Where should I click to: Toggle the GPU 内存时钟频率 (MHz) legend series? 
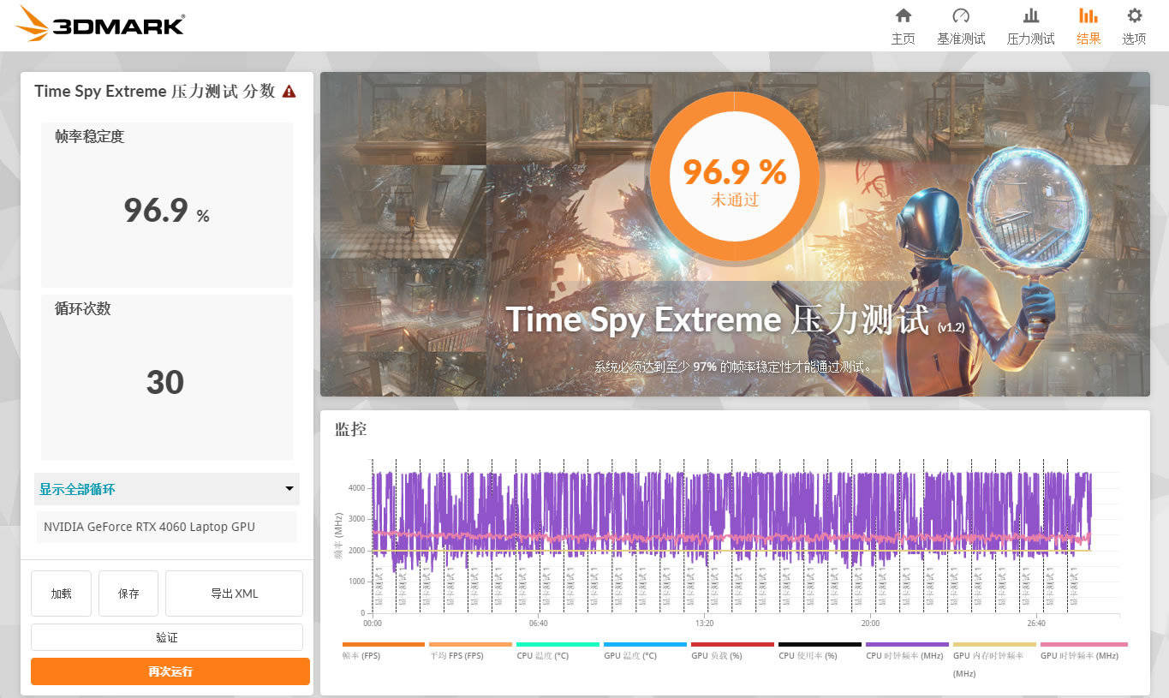(994, 659)
